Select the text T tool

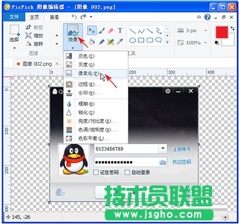120,31
